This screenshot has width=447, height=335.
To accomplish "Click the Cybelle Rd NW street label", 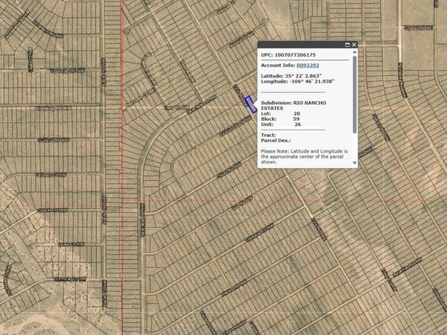I will 52,210.
